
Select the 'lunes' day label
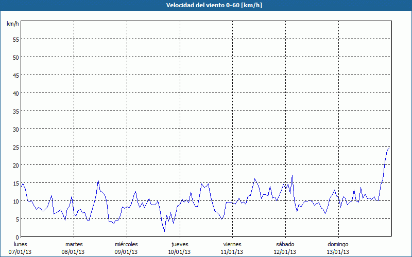pos(21,244)
